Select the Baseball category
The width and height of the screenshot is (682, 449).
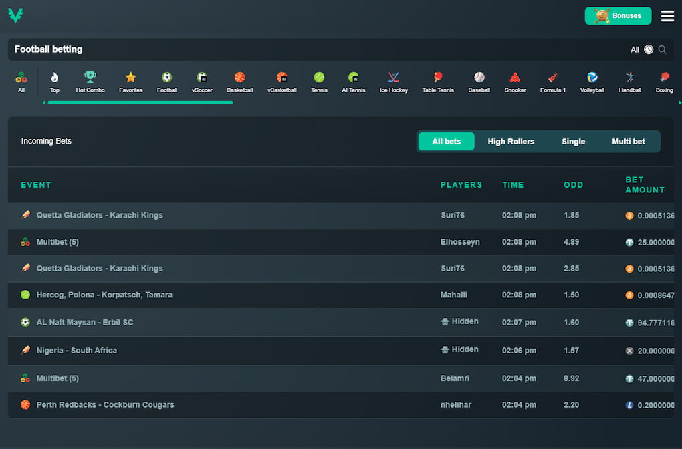tap(479, 82)
